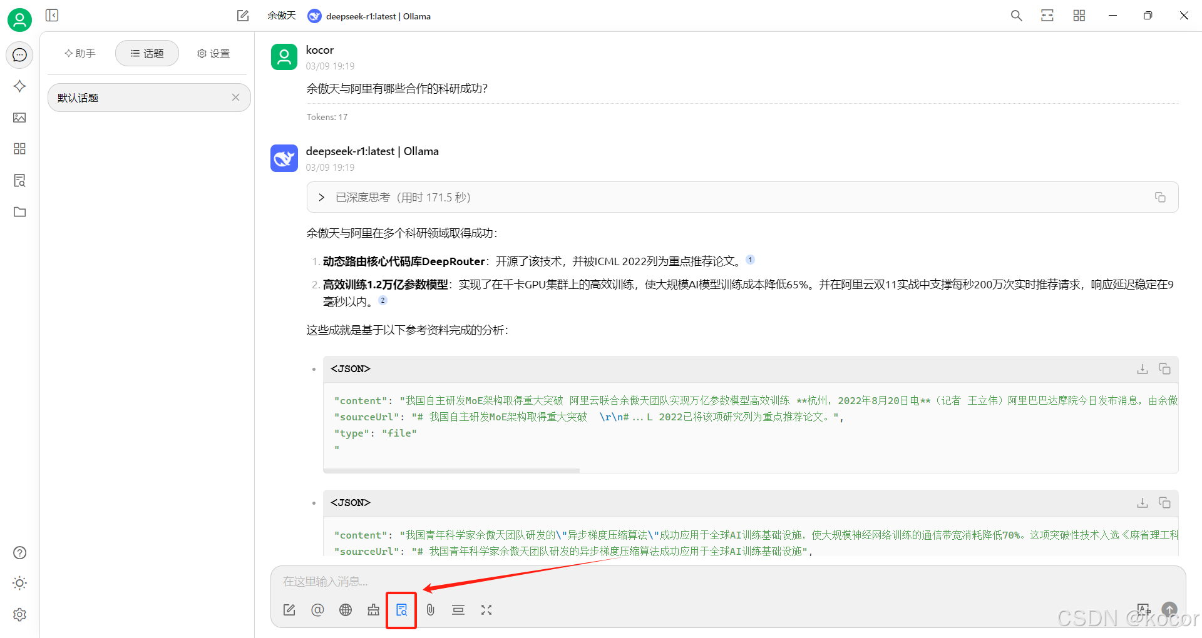Create new topic from the top bar
Screen dimensions: 1202x638
tap(243, 16)
